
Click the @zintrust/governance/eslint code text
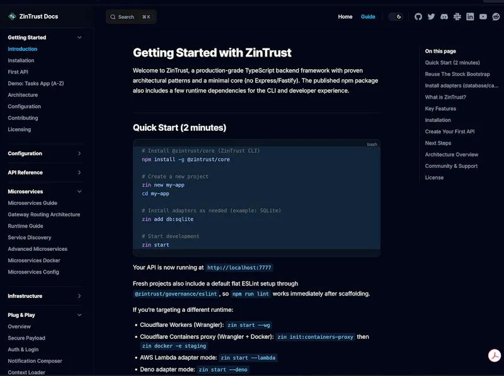[176, 294]
